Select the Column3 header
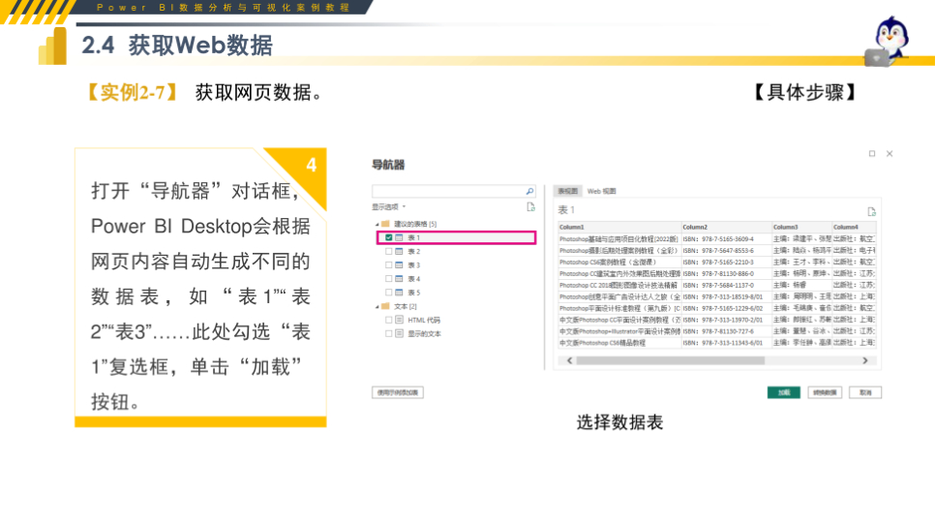This screenshot has height=527, width=935. (x=801, y=227)
